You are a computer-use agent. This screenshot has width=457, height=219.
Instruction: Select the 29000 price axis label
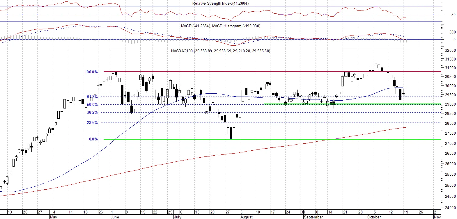[x=450, y=104]
